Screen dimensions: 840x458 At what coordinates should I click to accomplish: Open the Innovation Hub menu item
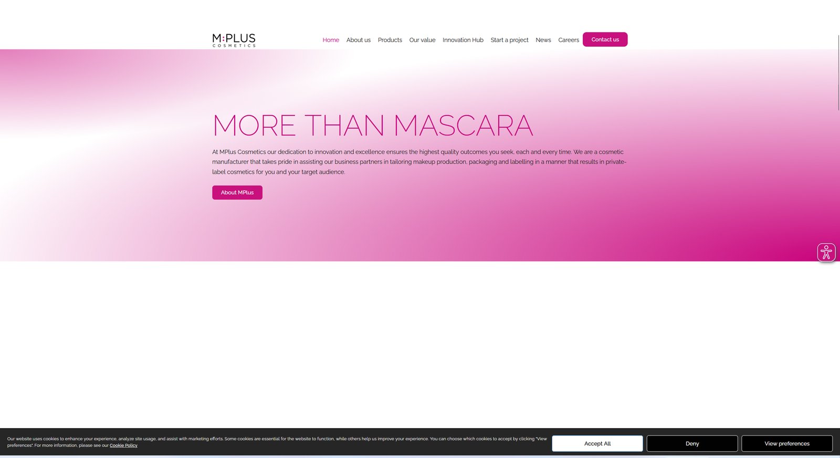tap(463, 40)
